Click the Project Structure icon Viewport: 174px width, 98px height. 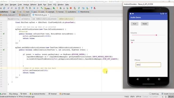[83, 8]
